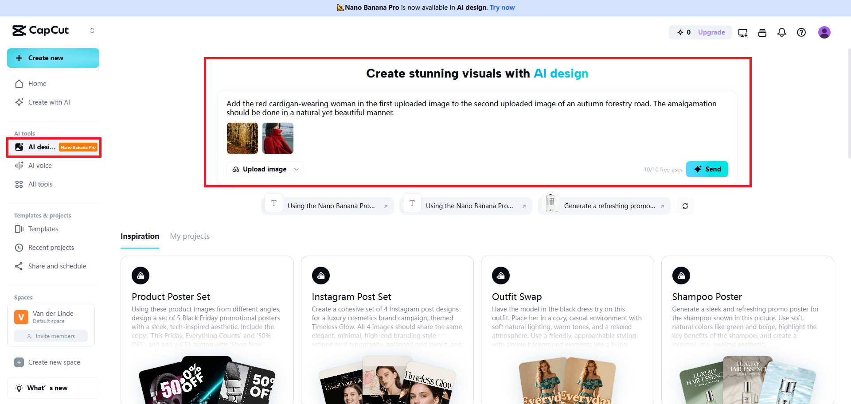Image resolution: width=851 pixels, height=404 pixels.
Task: Click the desktop app download icon
Action: pyautogui.click(x=743, y=32)
